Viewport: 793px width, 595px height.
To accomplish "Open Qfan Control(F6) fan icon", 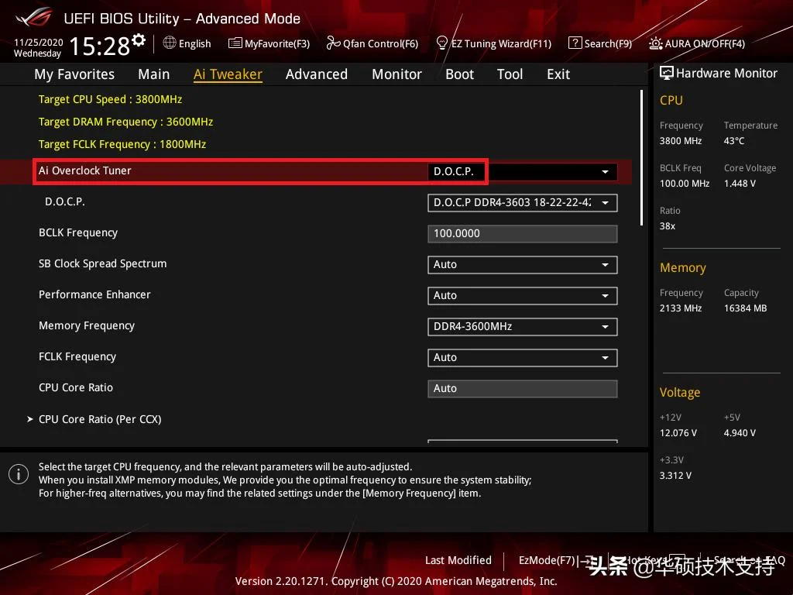I will pos(333,43).
